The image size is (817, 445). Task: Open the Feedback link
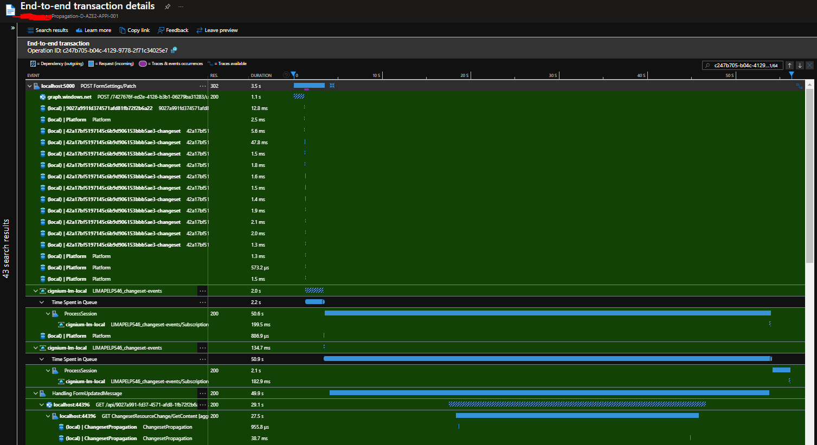pyautogui.click(x=172, y=30)
